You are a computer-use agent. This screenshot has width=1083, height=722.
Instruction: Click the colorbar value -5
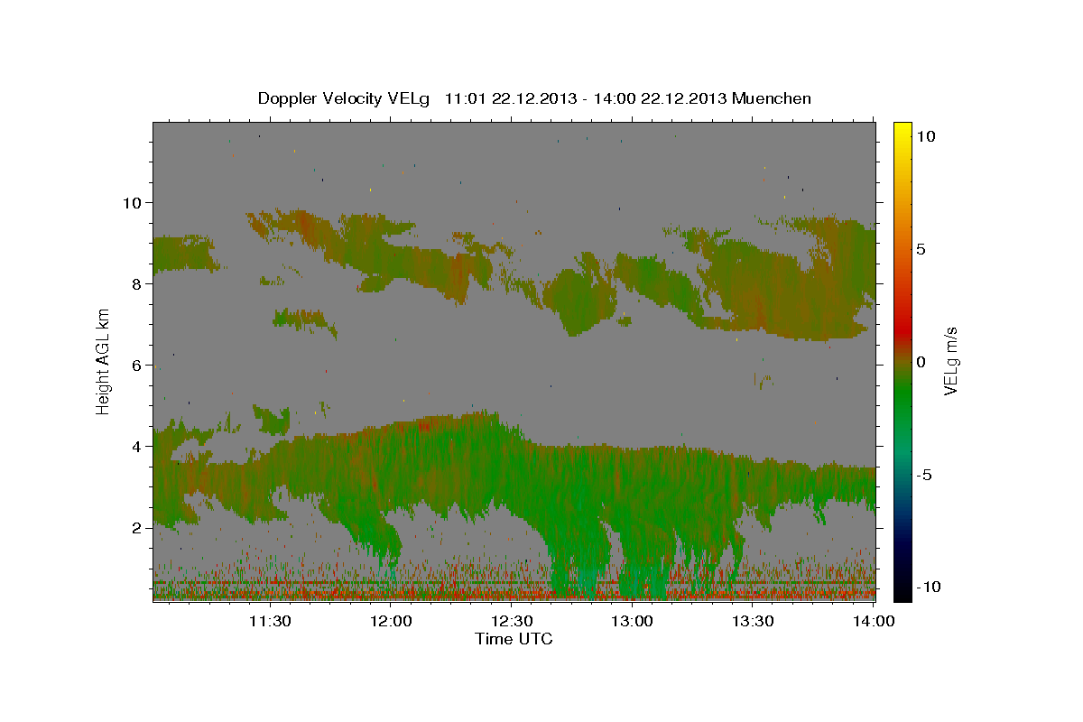coord(924,474)
